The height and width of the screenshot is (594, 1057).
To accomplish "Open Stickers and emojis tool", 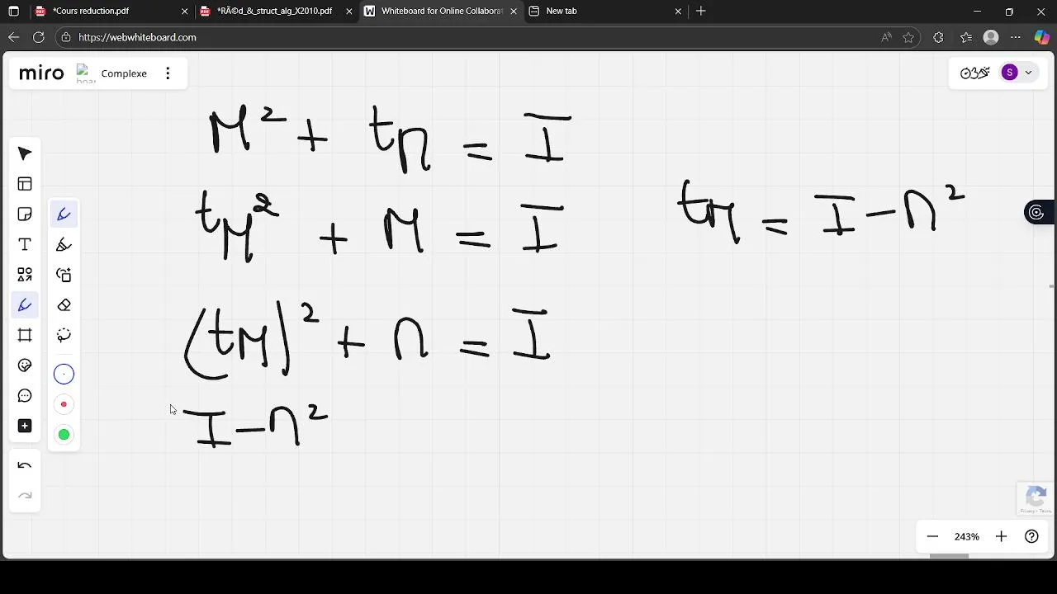I will tap(25, 365).
